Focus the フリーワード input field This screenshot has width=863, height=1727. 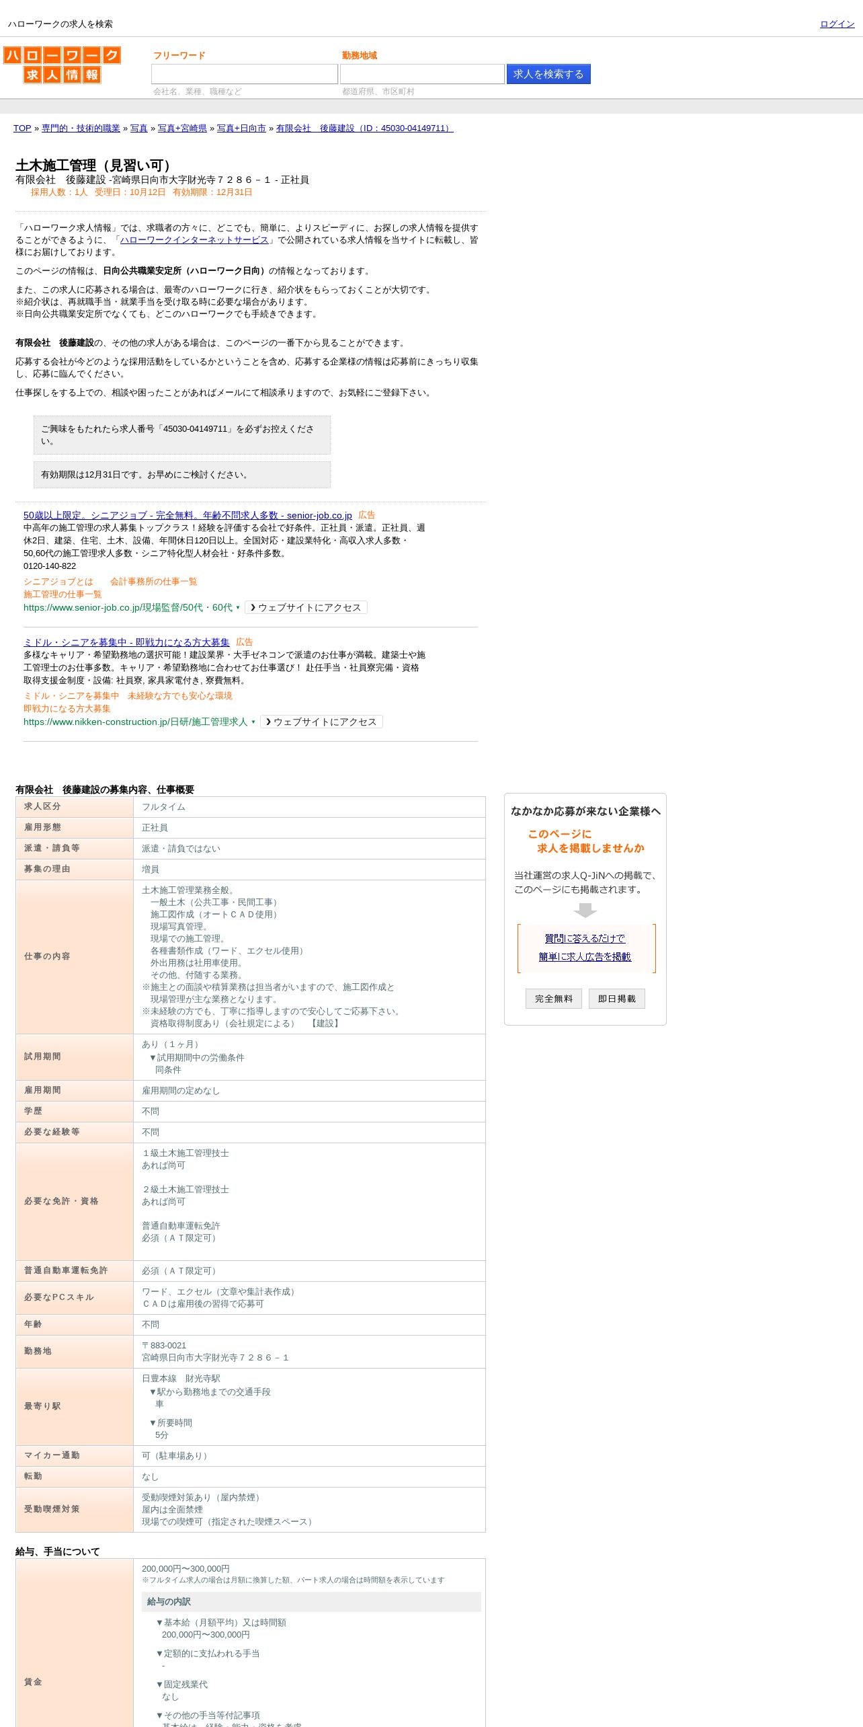[245, 74]
